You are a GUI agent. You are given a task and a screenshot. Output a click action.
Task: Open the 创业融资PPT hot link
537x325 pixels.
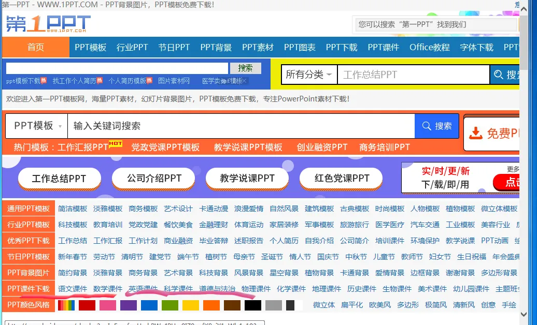tap(322, 147)
